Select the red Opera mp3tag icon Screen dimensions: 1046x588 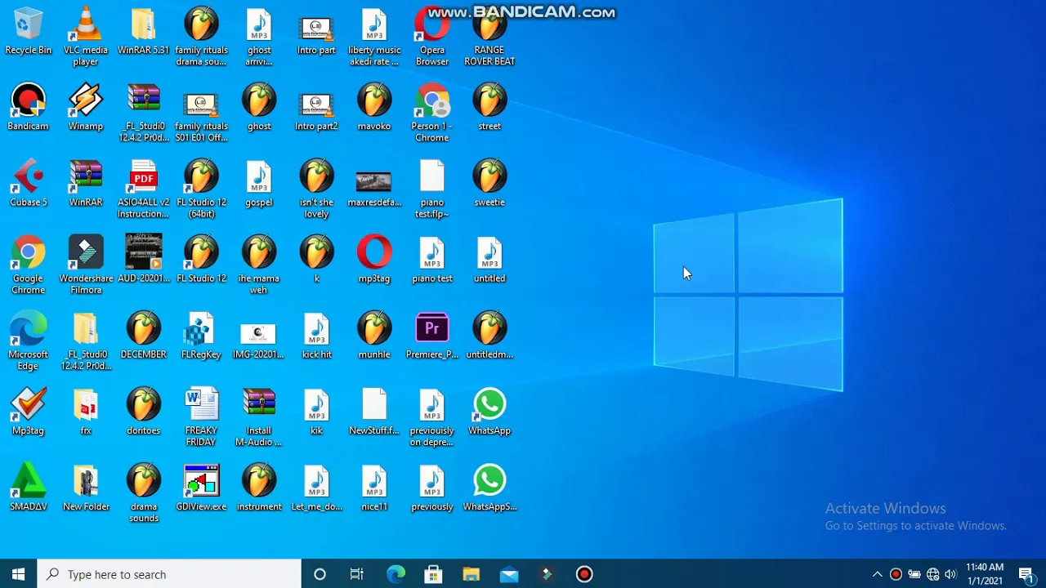pos(374,259)
